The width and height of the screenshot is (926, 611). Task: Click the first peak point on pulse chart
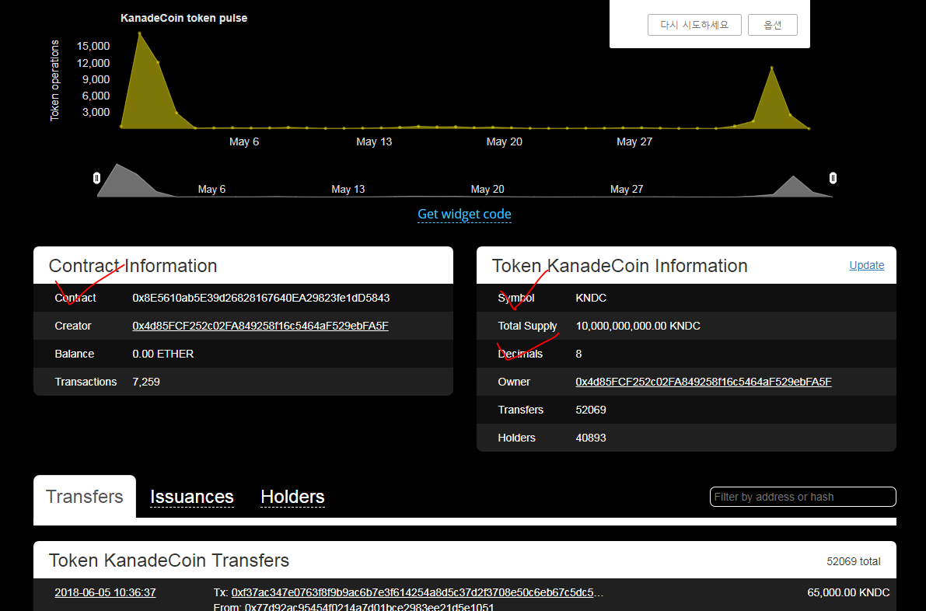(x=139, y=33)
